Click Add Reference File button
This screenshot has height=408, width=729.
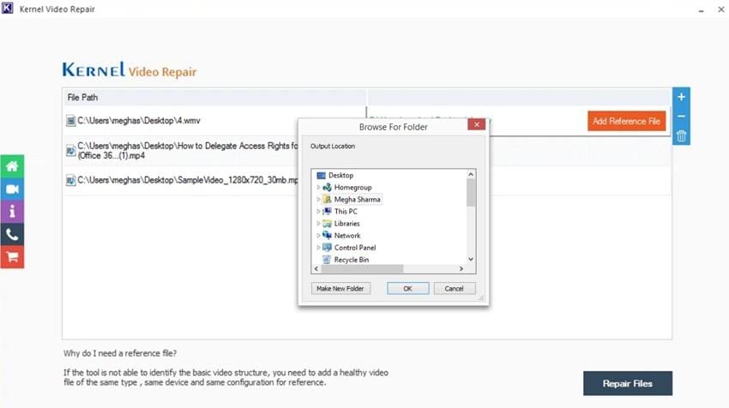tap(626, 121)
